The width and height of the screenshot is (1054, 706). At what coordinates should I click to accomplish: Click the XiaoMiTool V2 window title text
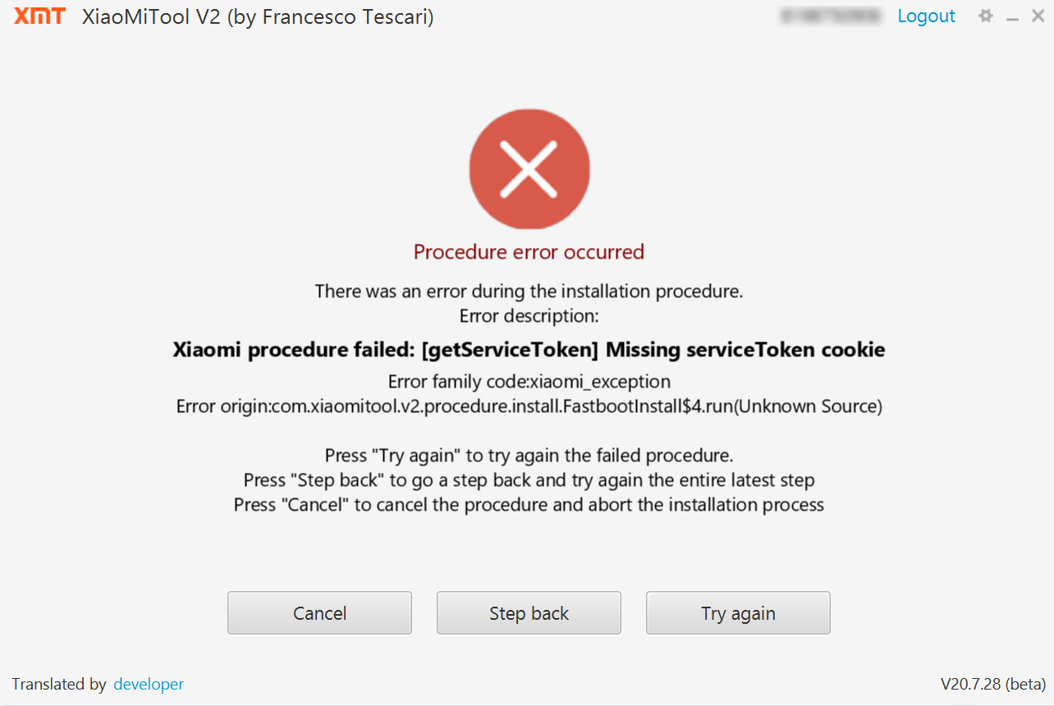click(x=258, y=17)
